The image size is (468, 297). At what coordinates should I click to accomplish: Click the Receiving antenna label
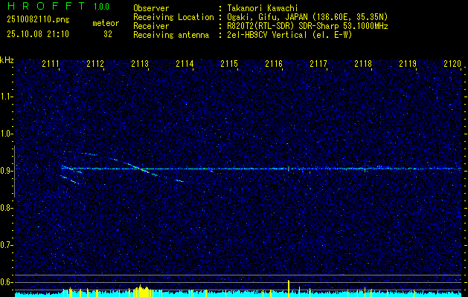[171, 35]
